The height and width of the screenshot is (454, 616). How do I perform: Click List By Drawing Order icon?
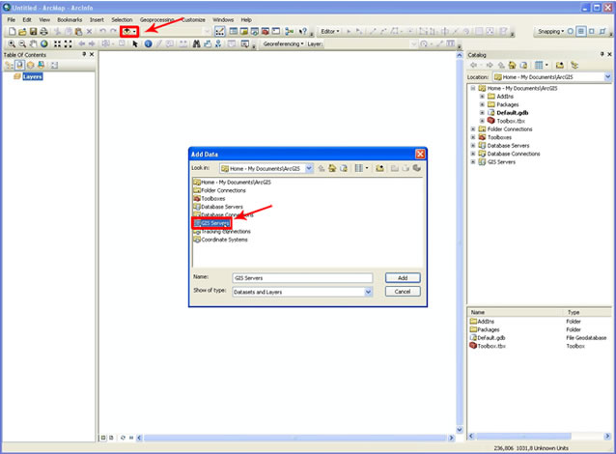click(9, 66)
